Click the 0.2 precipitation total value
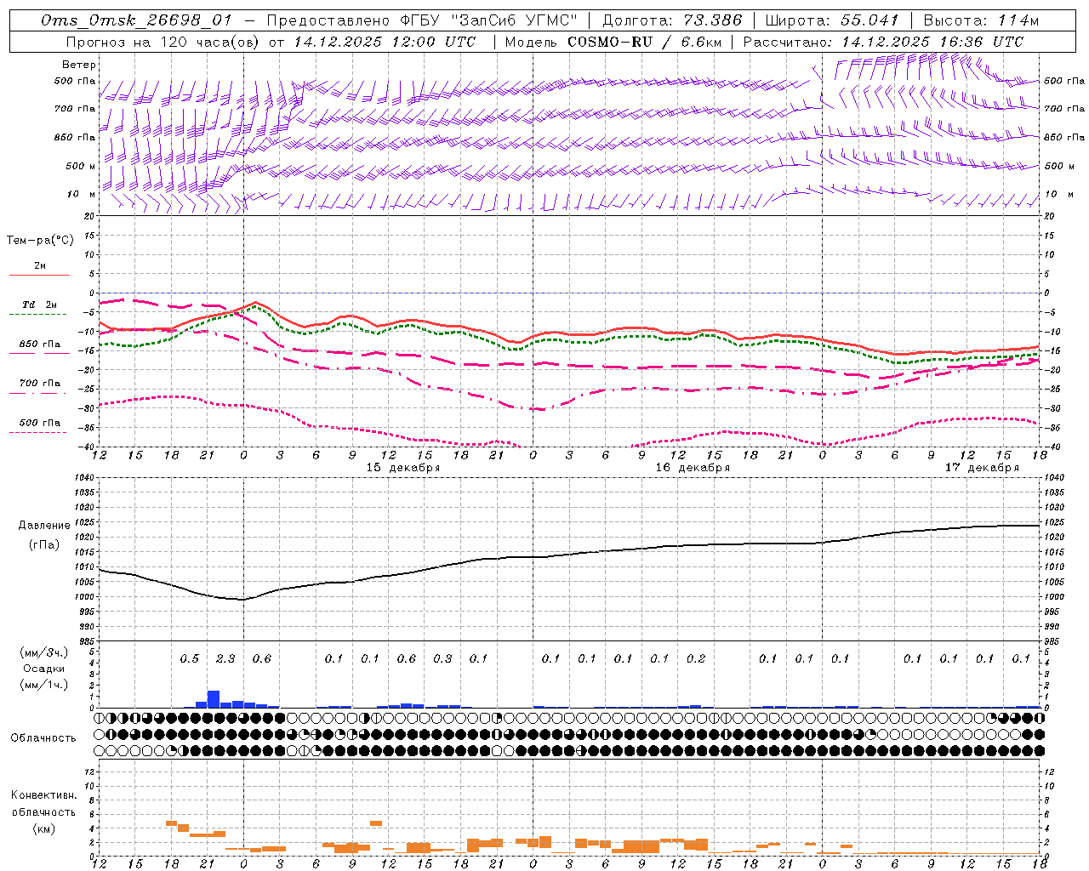Image resolution: width=1089 pixels, height=871 pixels. click(x=696, y=658)
